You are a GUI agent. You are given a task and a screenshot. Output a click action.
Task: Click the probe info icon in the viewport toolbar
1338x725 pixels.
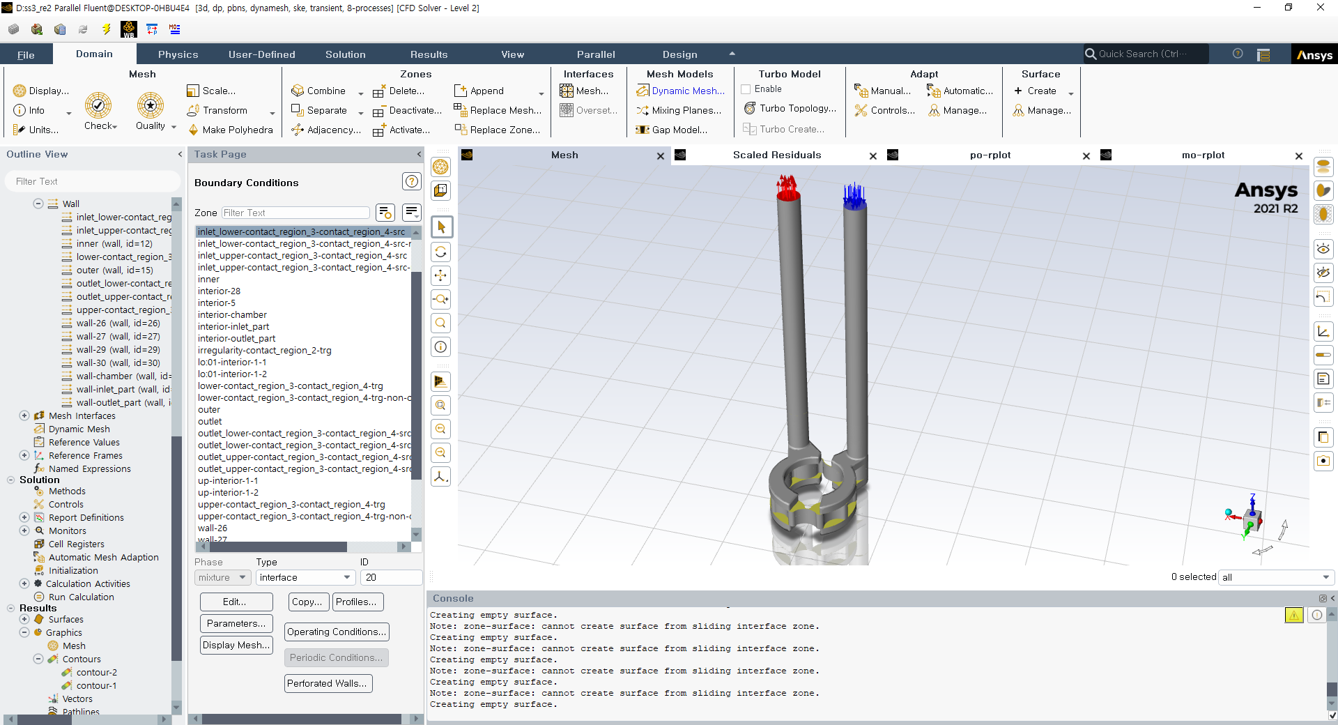441,346
